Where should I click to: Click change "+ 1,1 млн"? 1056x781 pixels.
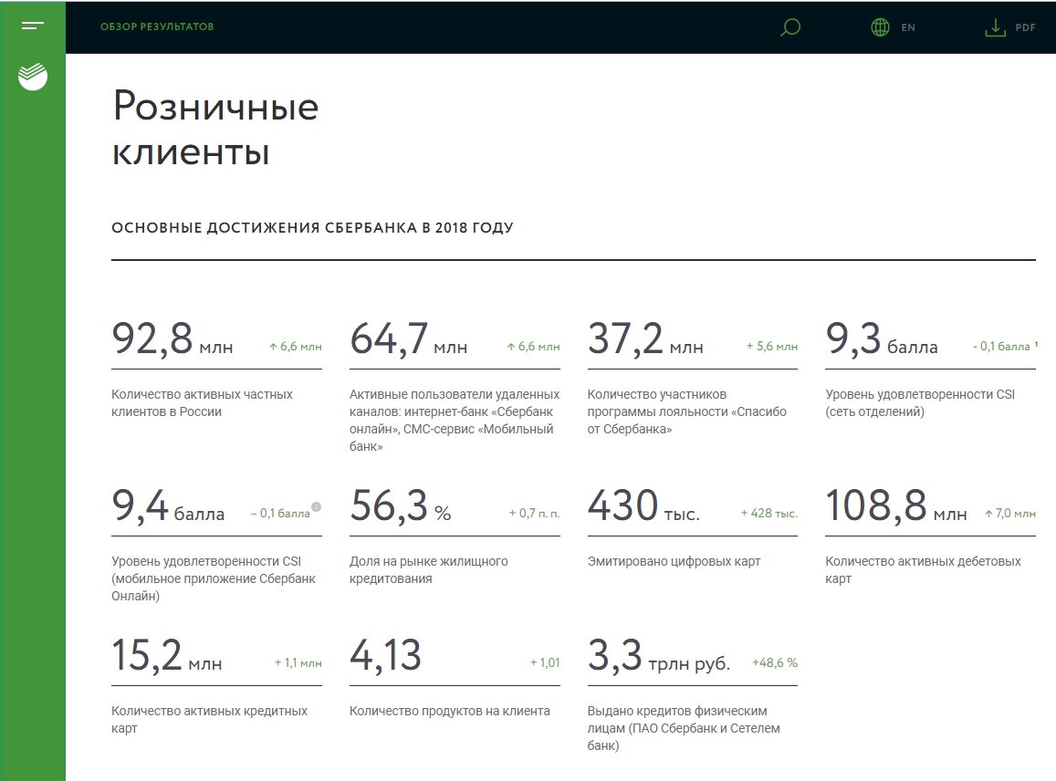tap(298, 663)
